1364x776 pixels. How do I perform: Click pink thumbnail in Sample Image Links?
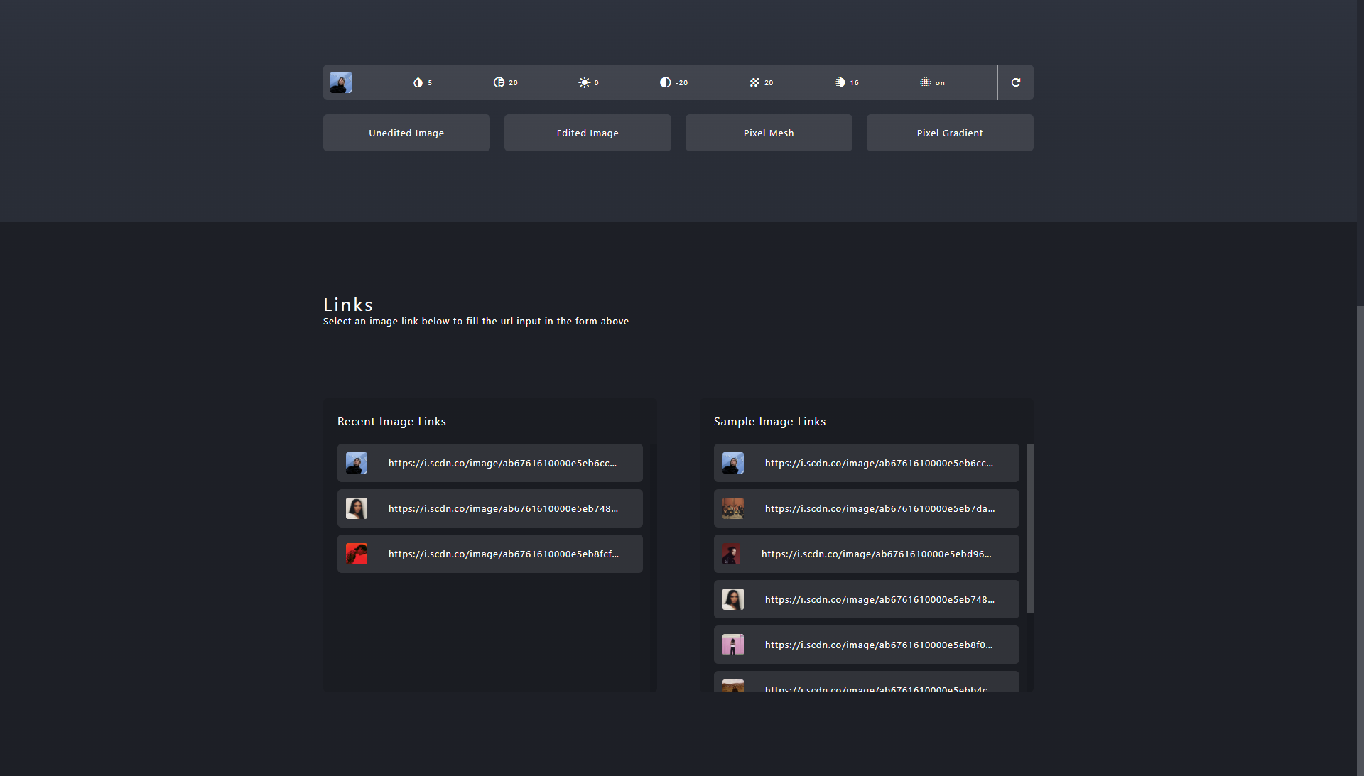[x=733, y=645]
